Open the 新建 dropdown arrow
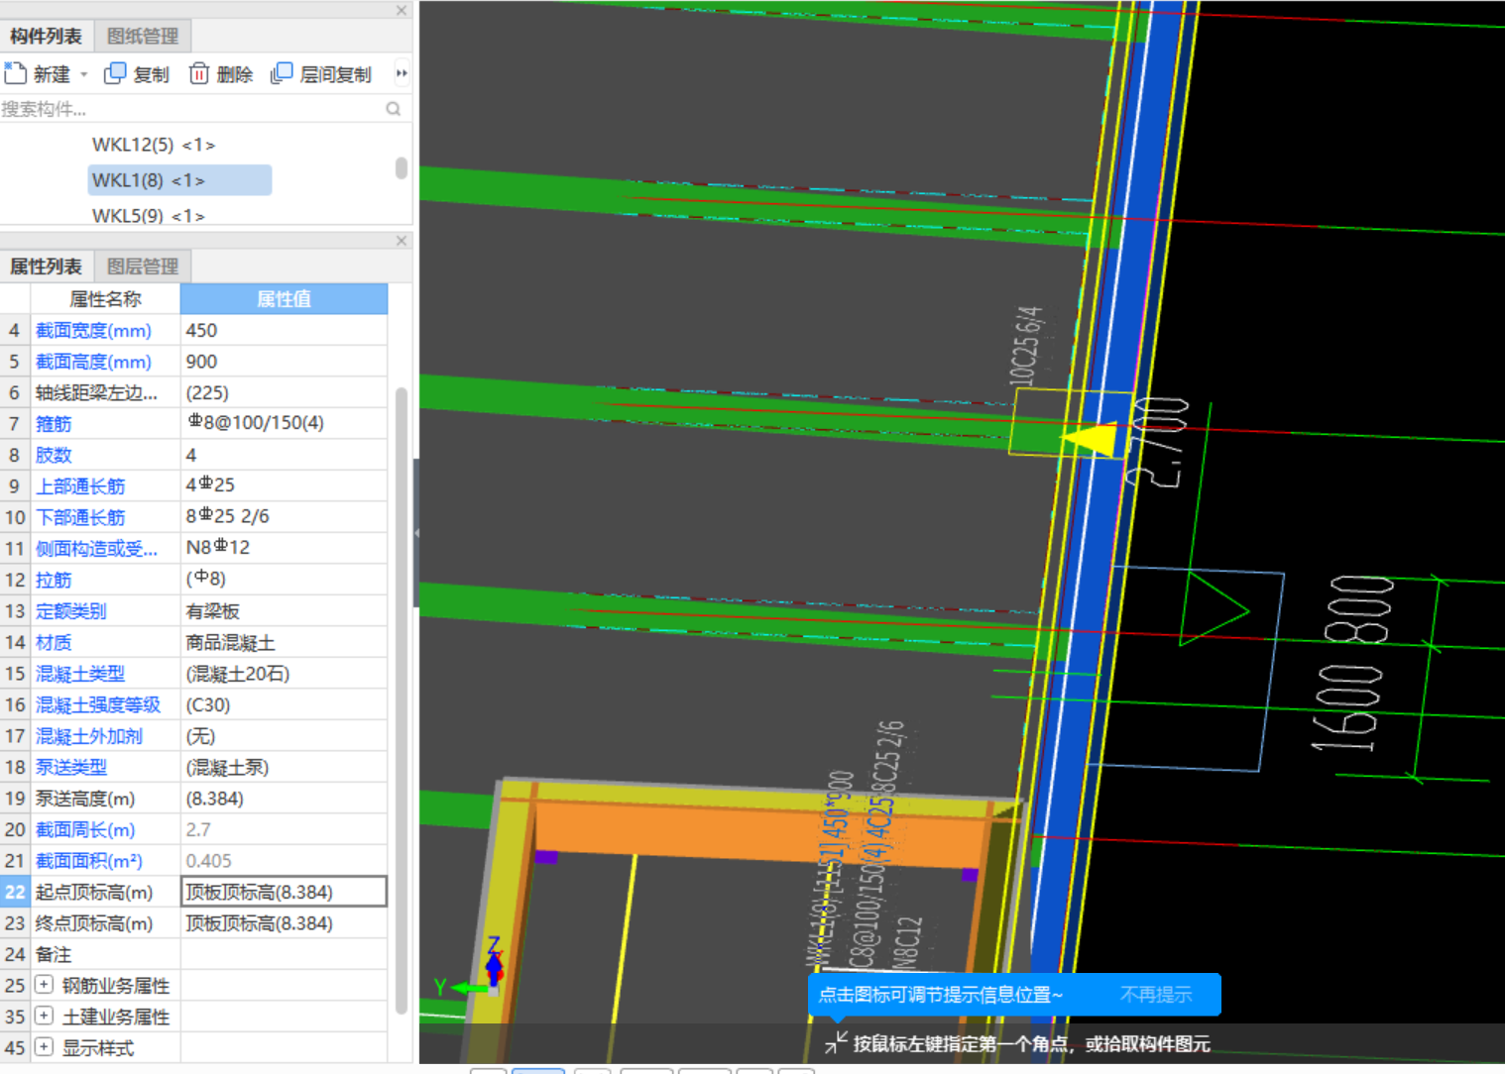 (84, 74)
